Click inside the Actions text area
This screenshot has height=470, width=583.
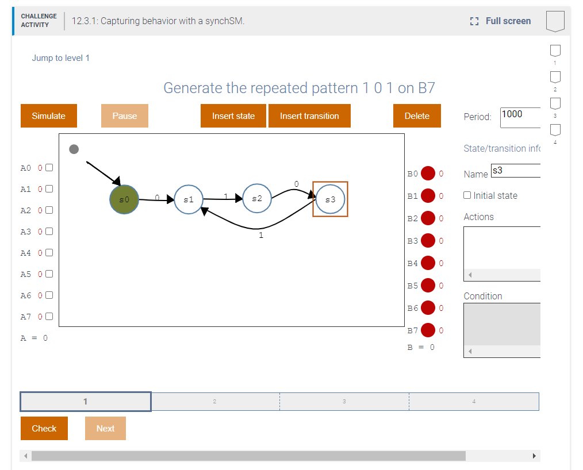(x=502, y=248)
